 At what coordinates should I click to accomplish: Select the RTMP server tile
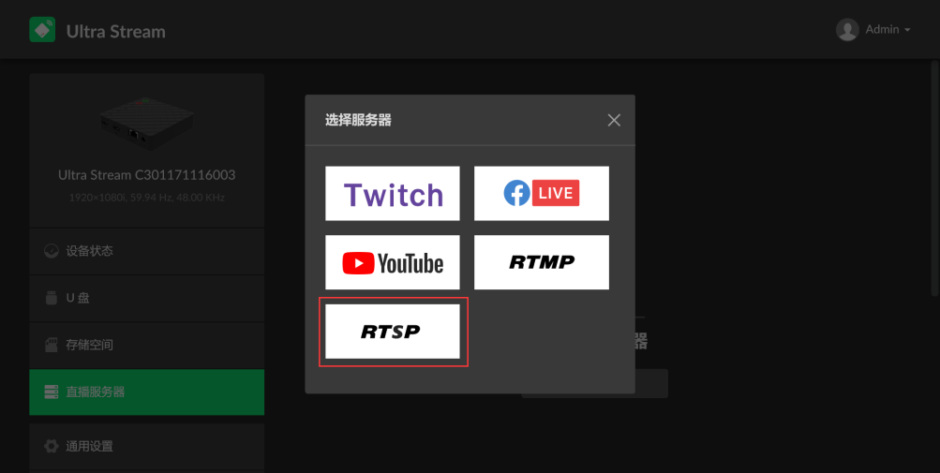pos(542,262)
